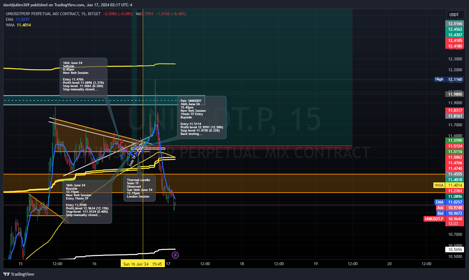This screenshot has width=469, height=280.
Task: Click the white 10.5656 price label
Action: (455, 250)
